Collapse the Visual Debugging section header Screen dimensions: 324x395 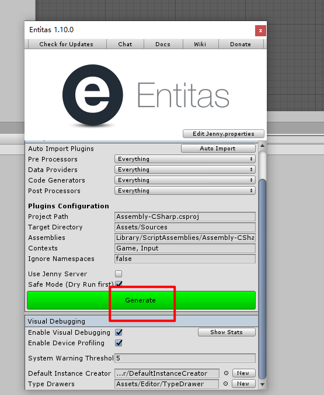(141, 321)
